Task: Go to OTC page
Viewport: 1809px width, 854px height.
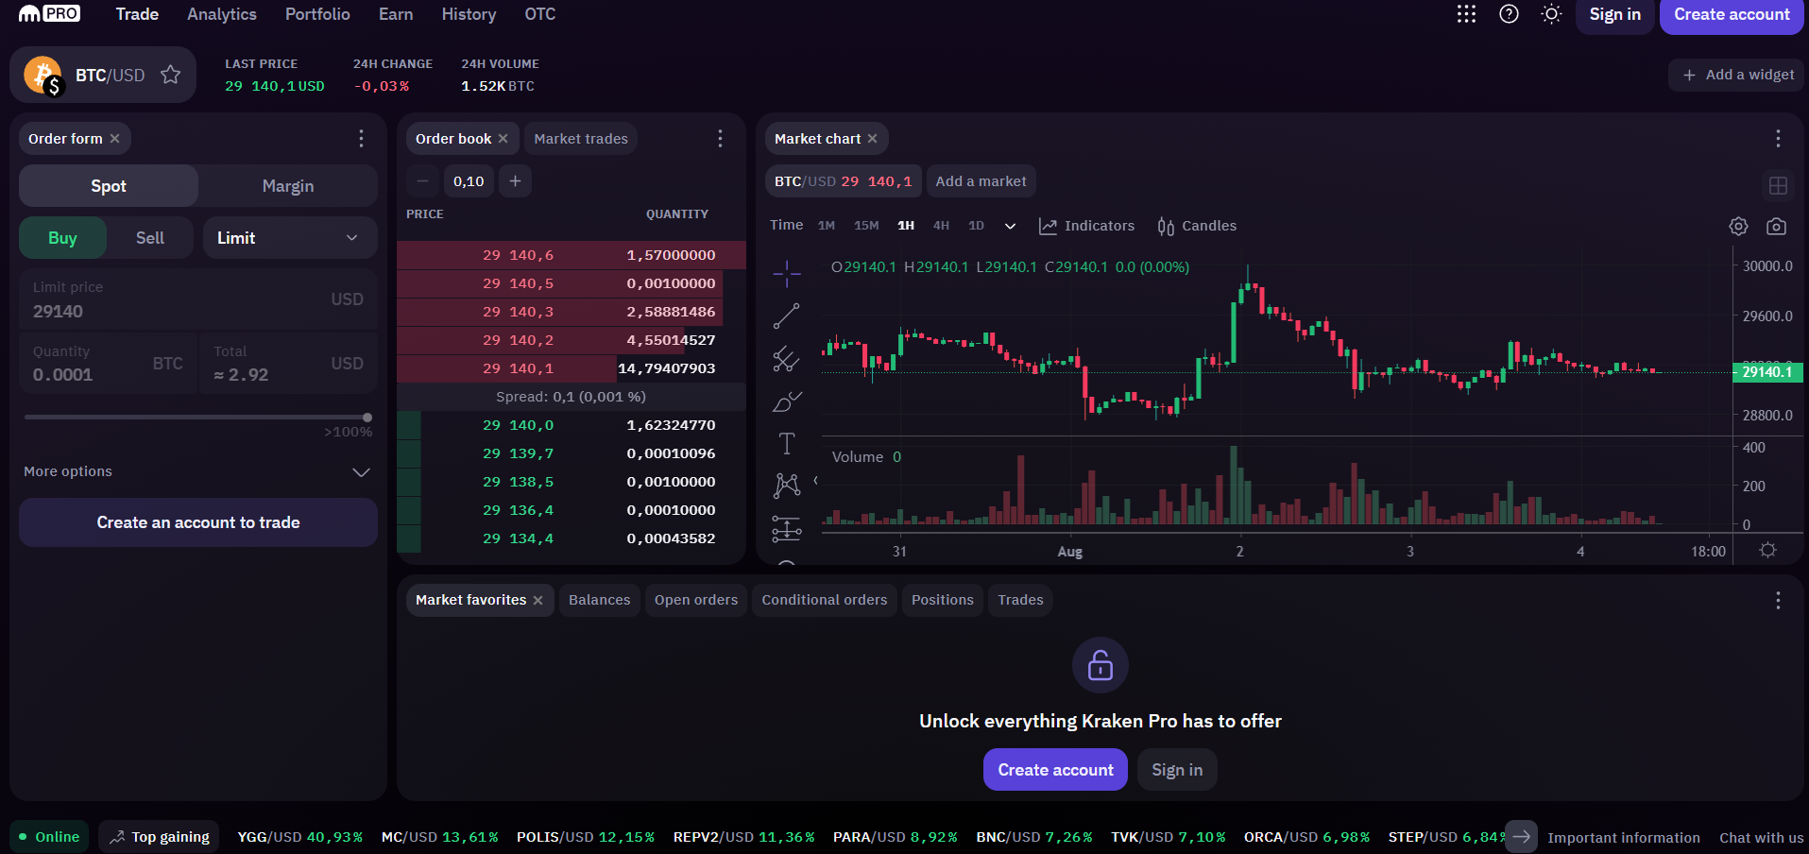Action: 540,14
